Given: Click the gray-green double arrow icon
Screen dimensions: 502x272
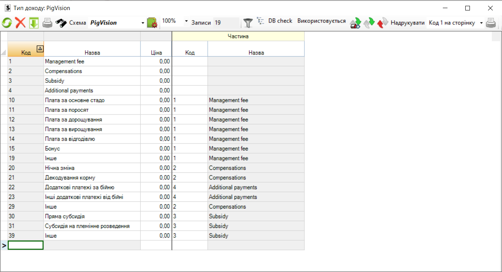Looking at the screenshot, I should point(369,23).
